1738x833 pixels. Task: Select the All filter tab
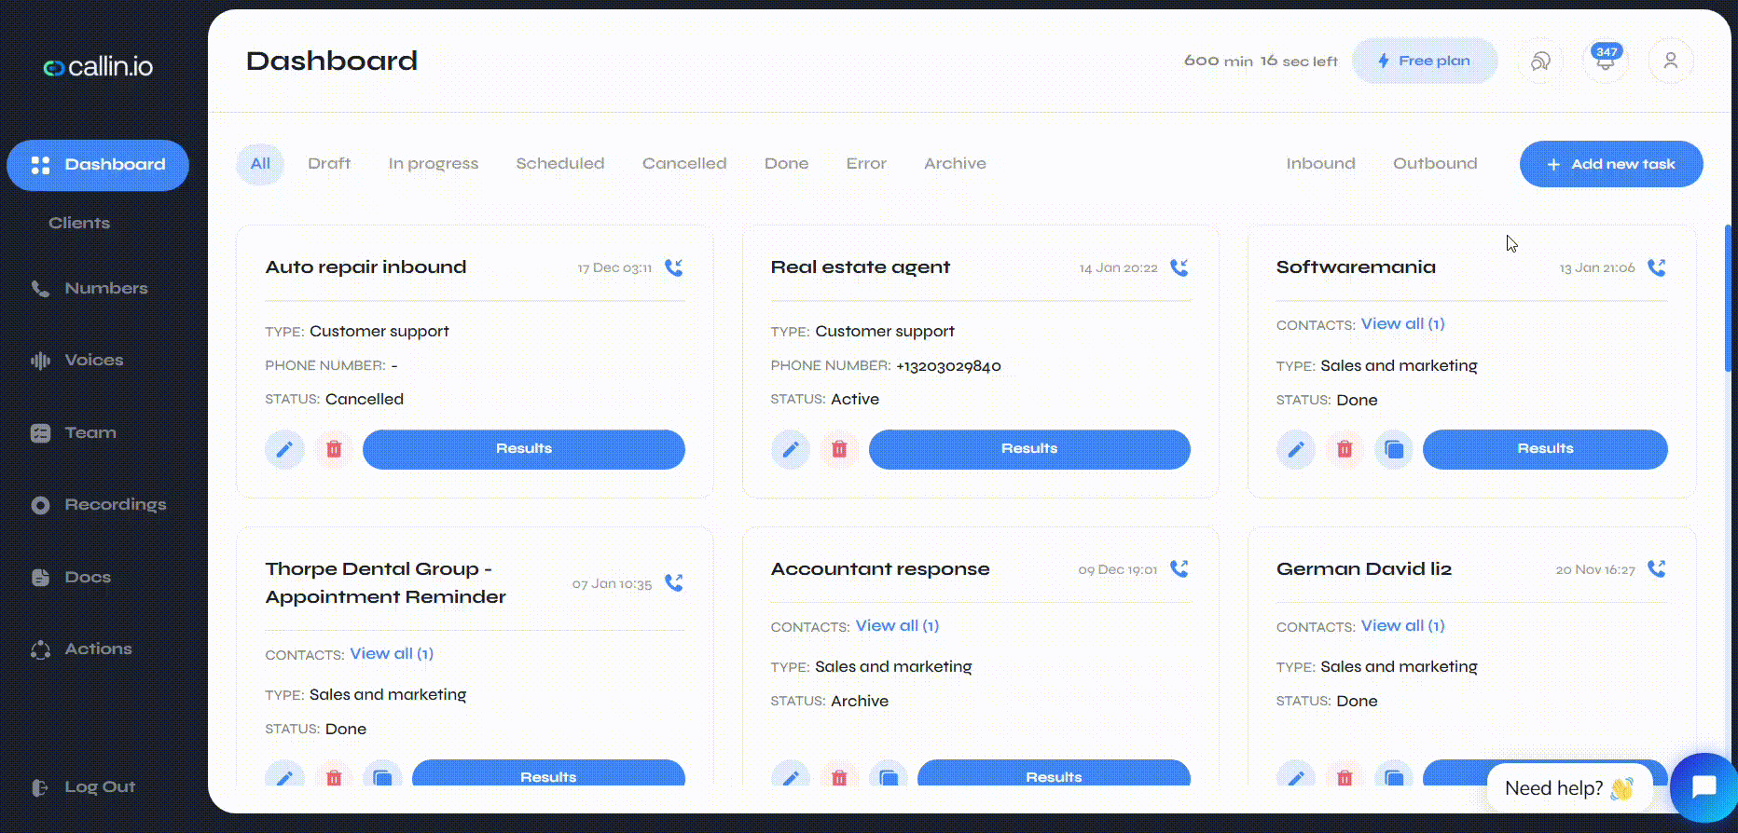click(260, 164)
